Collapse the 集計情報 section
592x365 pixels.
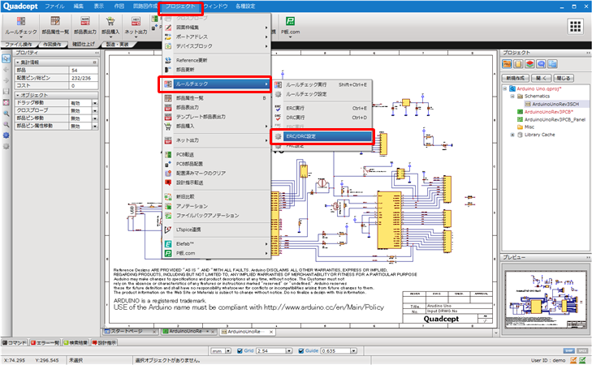coord(17,62)
